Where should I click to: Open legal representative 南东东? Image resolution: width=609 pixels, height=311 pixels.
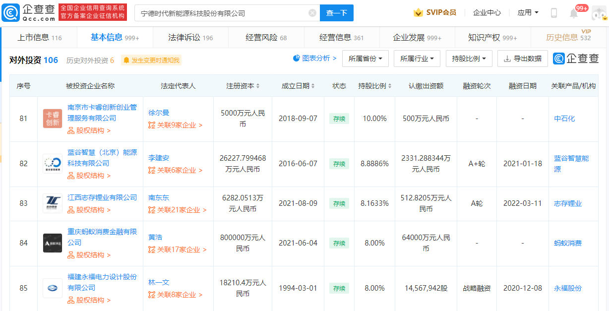[x=159, y=197]
